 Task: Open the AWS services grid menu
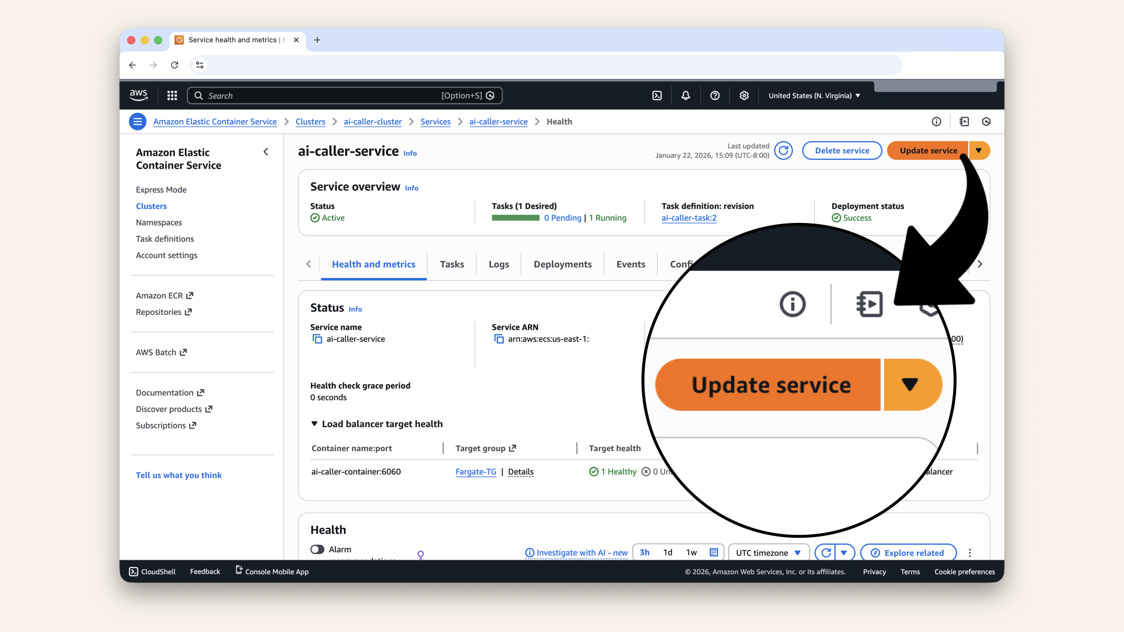click(172, 95)
